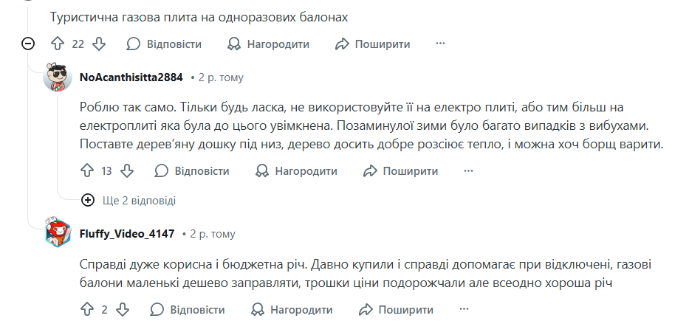This screenshot has width=689, height=335.
Task: Downvote NoAcanthisitta2884's comment
Action: [127, 171]
